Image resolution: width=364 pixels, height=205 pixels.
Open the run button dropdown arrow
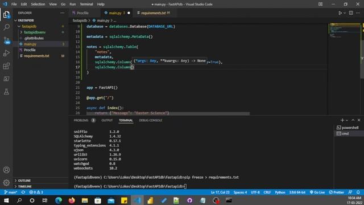click(345, 13)
